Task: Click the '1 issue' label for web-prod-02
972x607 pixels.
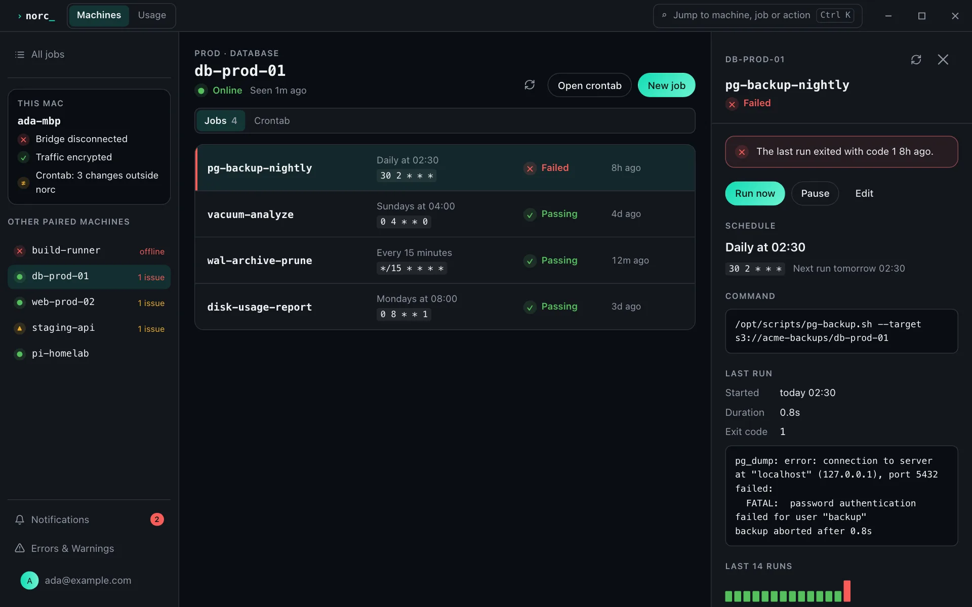Action: pos(151,303)
